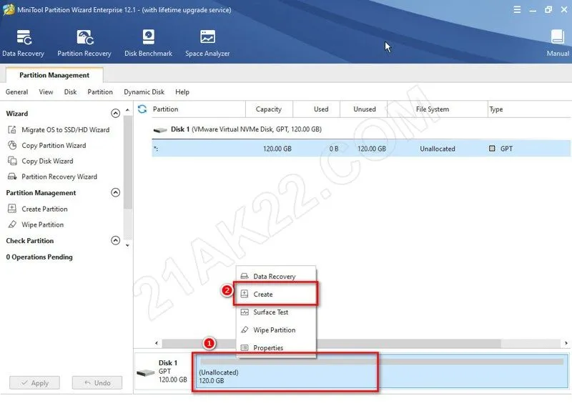The image size is (572, 406).
Task: Click the sidebar scroll up arrow
Action: click(x=127, y=110)
